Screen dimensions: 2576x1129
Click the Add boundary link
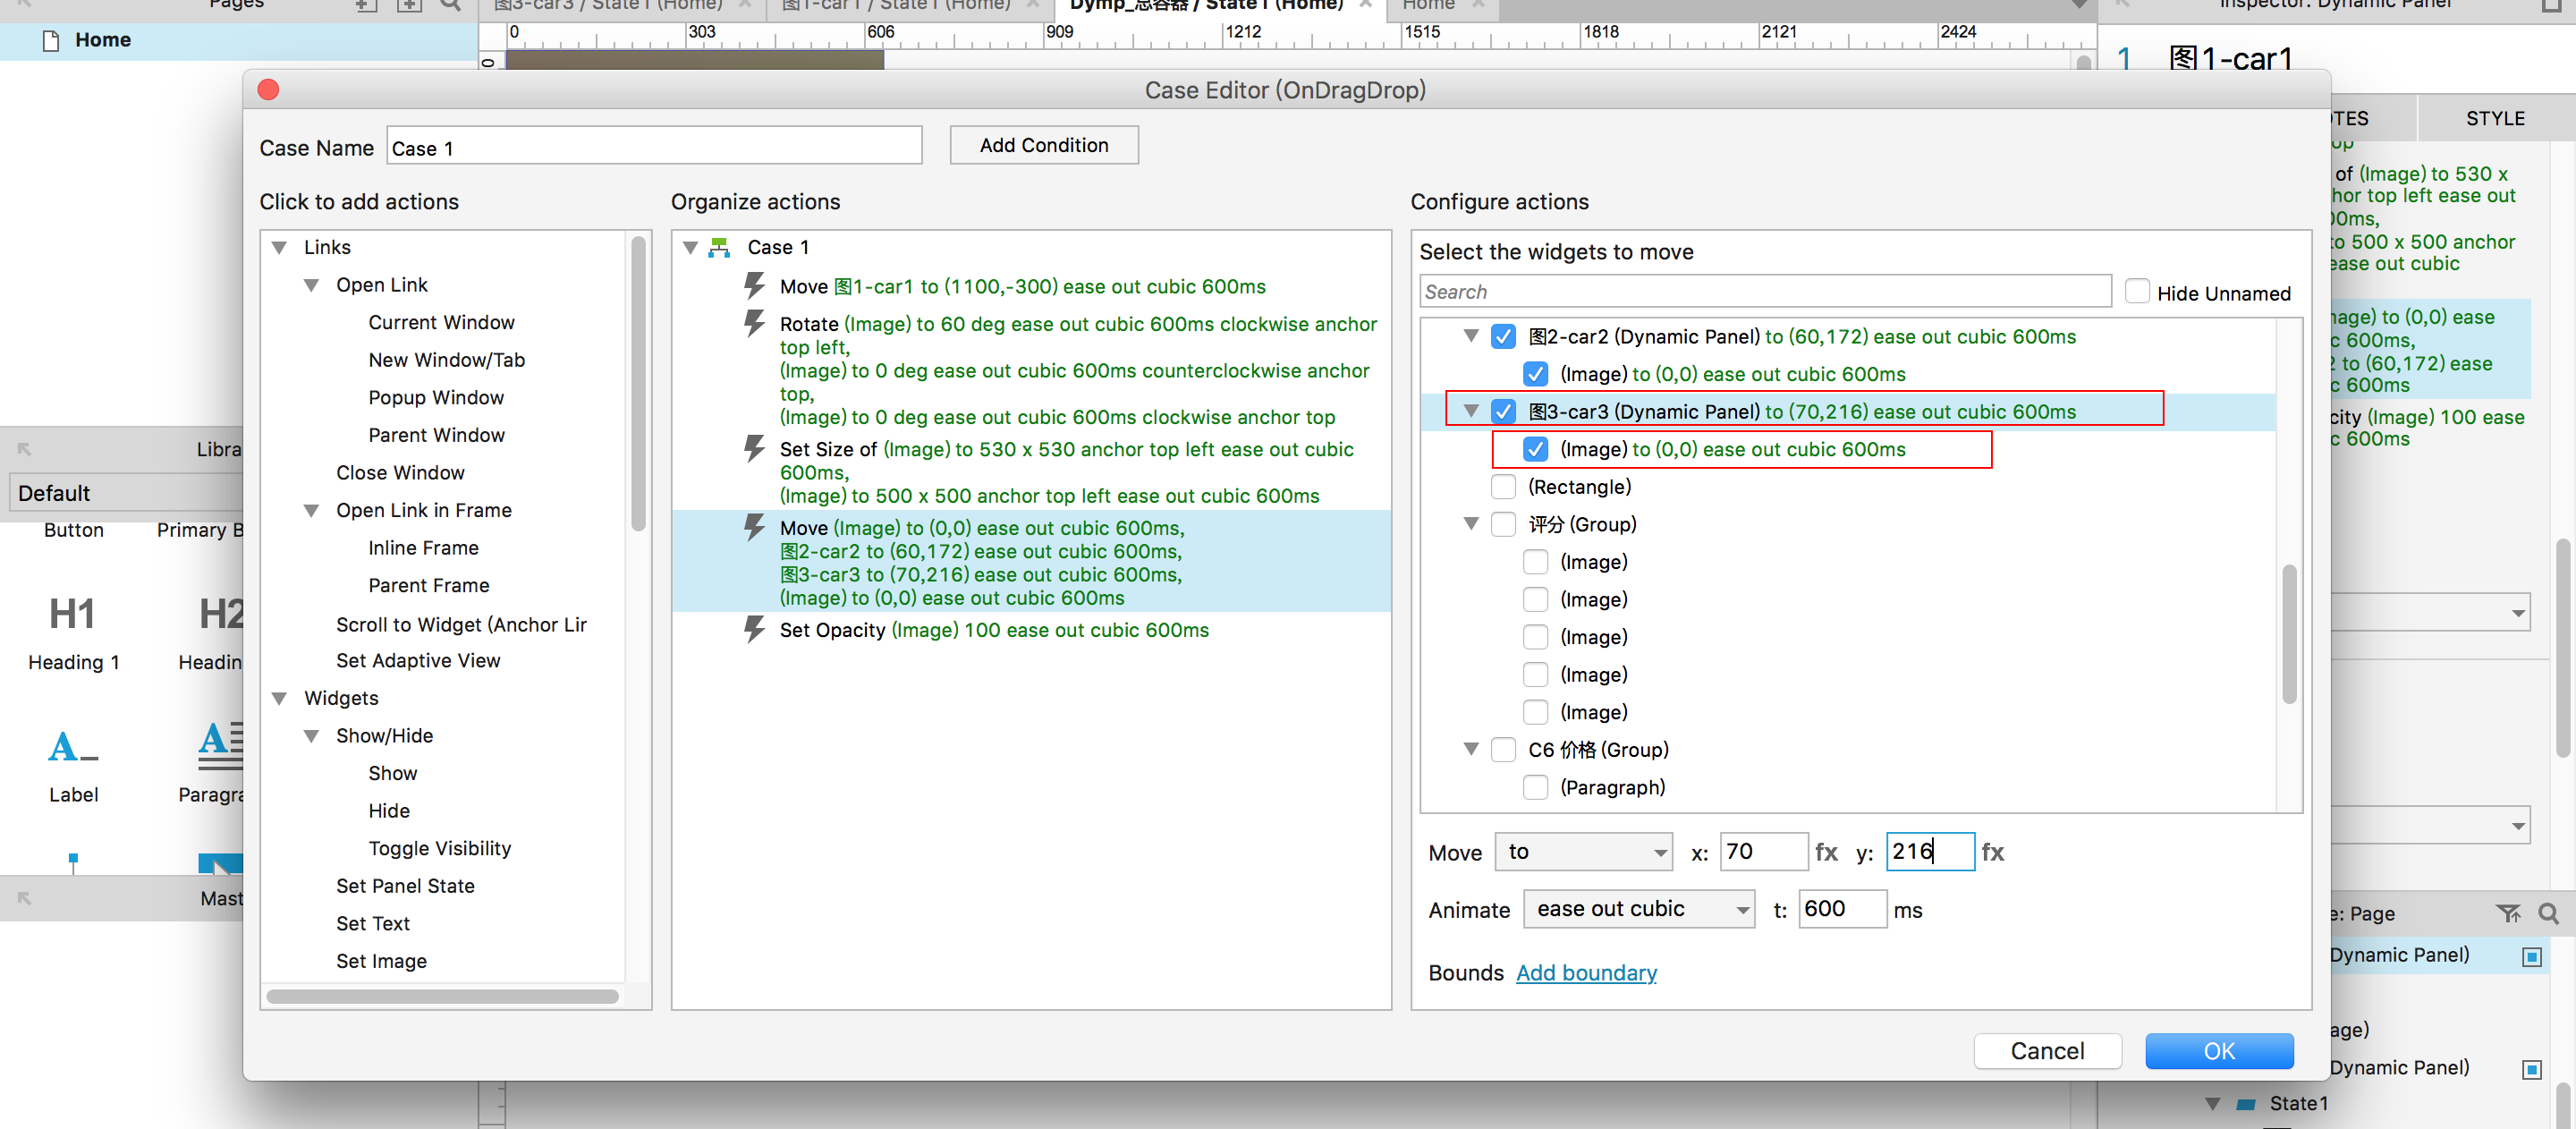[1585, 972]
